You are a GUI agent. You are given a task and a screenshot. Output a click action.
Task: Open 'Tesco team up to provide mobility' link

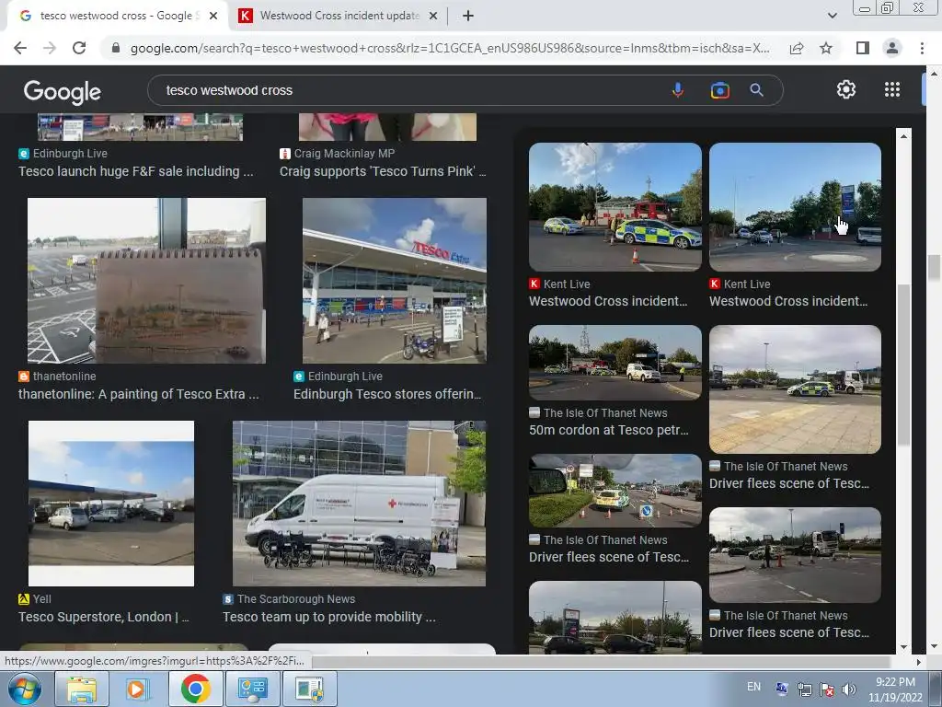pos(329,617)
